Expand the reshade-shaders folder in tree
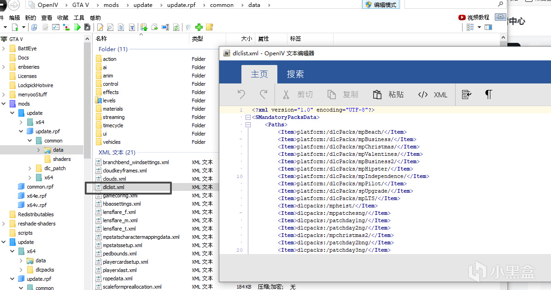 (4, 224)
